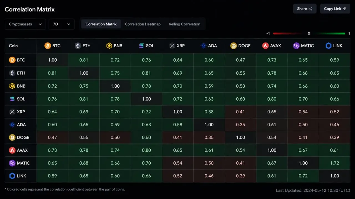The width and height of the screenshot is (355, 199).
Task: Click the Share button
Action: [x=305, y=9]
